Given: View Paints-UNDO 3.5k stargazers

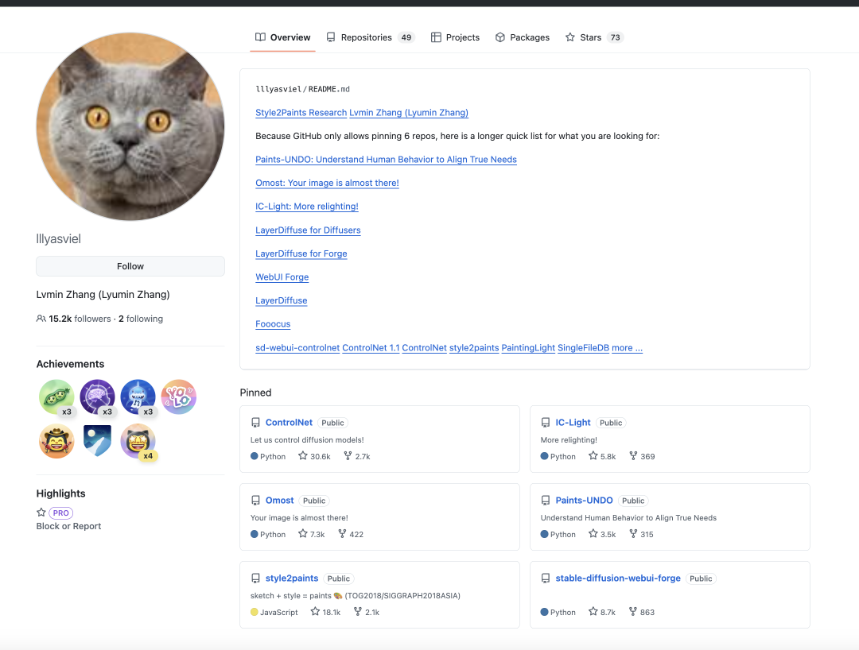Looking at the screenshot, I should pos(602,534).
